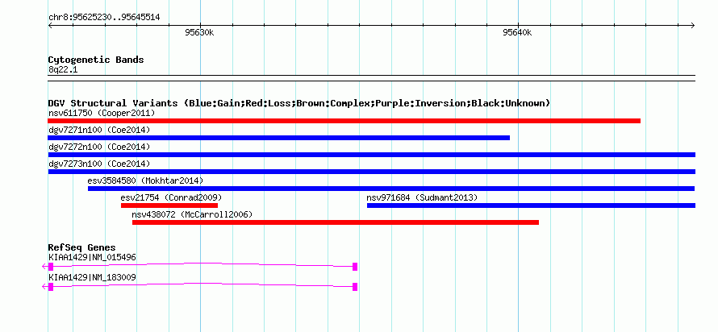This screenshot has width=718, height=332.
Task: Click the RefSeq Genes track title
Action: (82, 248)
